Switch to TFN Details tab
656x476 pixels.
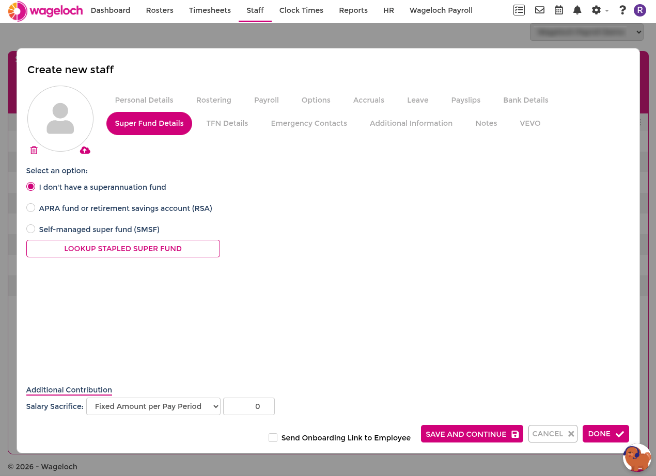[227, 123]
